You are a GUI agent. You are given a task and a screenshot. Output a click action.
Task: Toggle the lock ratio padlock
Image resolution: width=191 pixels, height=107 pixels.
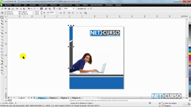[x=44, y=13]
